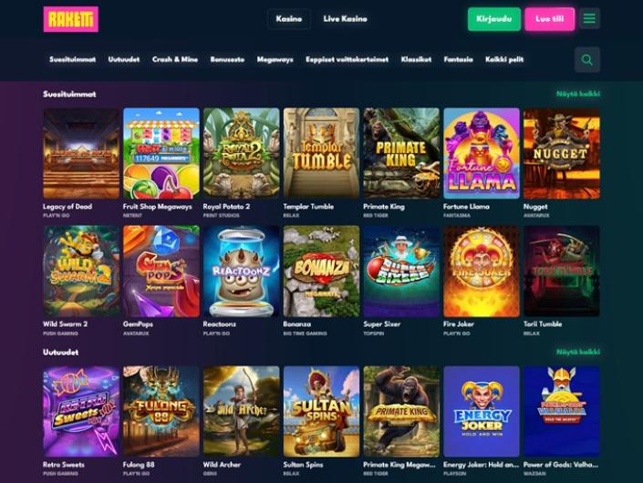
Task: Select the Kasino tab
Action: (289, 19)
